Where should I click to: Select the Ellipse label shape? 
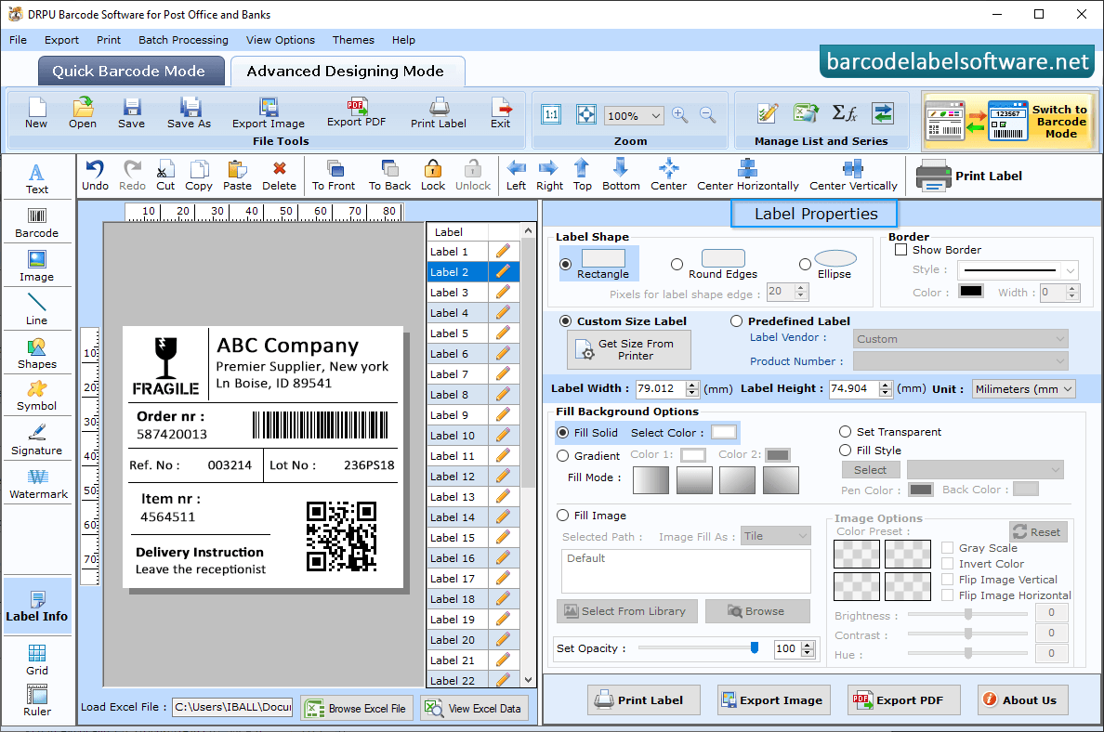click(x=805, y=265)
